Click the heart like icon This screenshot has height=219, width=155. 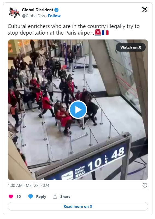(x=11, y=196)
